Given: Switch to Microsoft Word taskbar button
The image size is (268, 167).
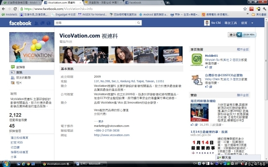Looking at the screenshot, I should click(90, 164).
